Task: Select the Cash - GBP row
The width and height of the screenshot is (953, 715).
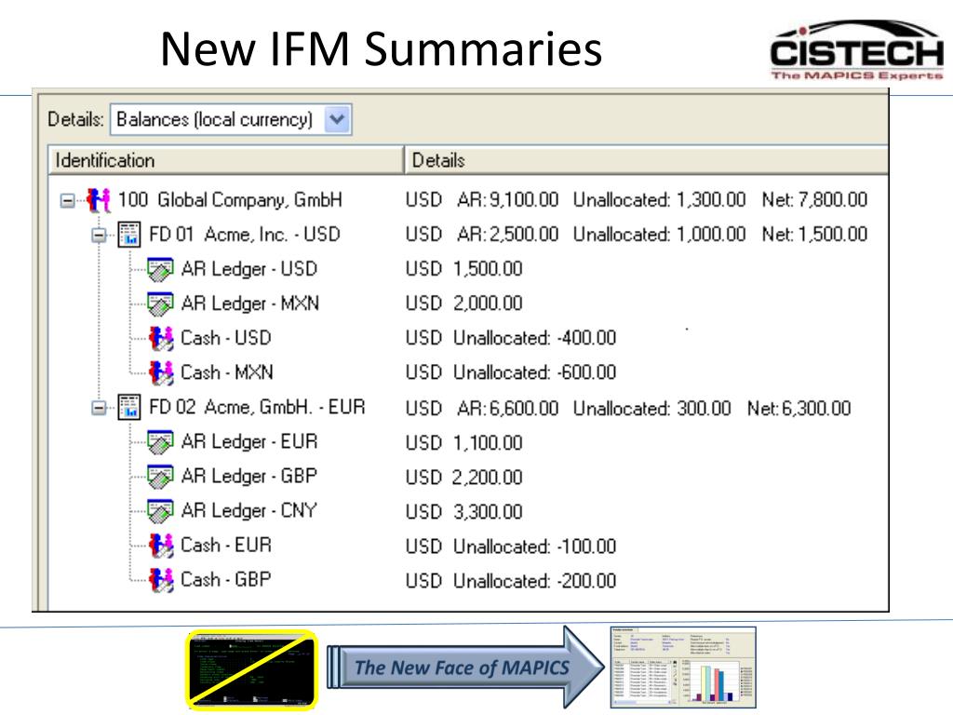Action: click(468, 580)
